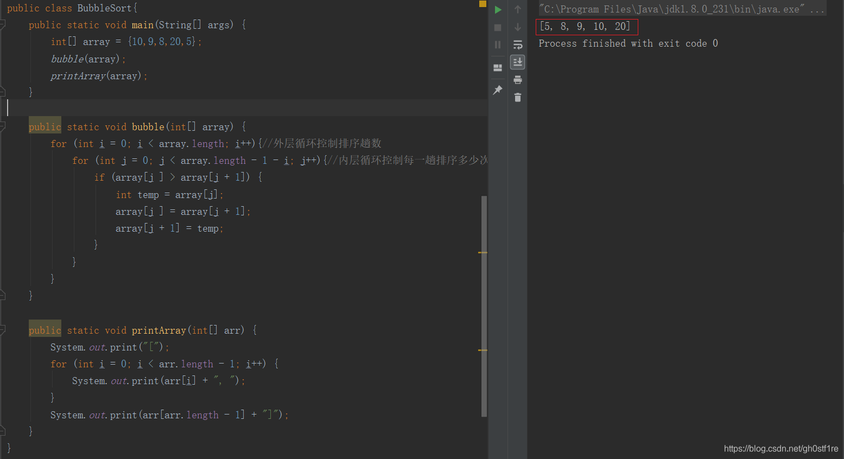Click the Print console output icon

[x=518, y=80]
